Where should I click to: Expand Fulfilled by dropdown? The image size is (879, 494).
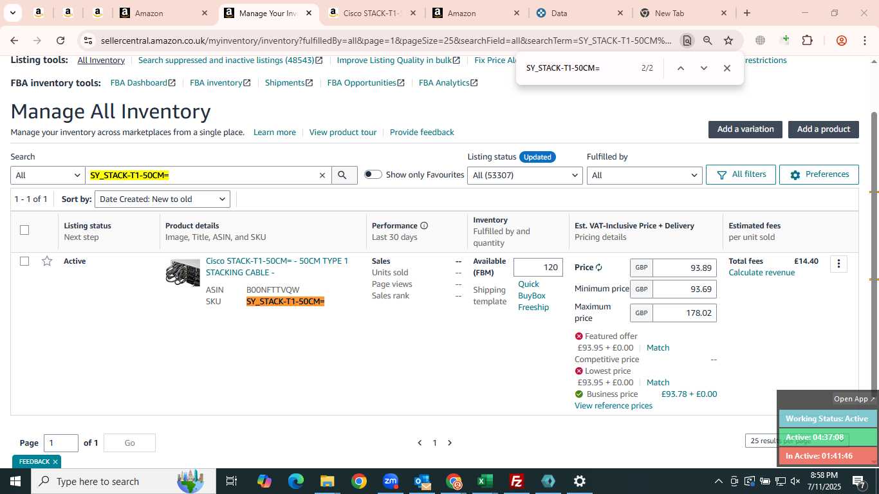(644, 175)
